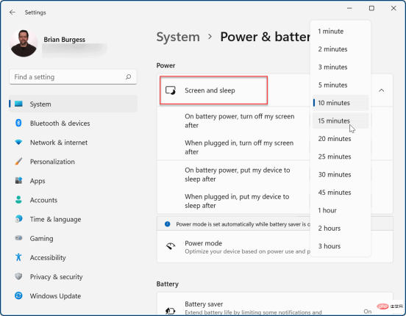Screen dimensions: 406x316
Task: Pick 15 minutes in the time list
Action: coord(341,121)
